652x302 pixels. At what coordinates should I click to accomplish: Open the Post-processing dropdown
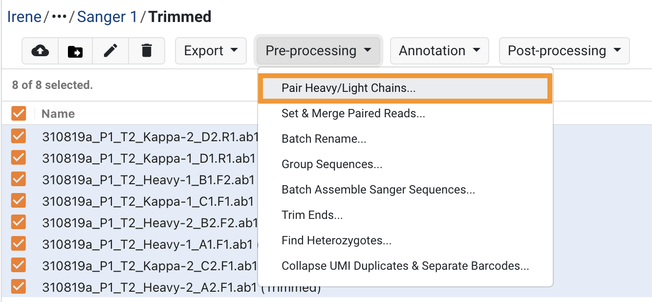(x=564, y=51)
